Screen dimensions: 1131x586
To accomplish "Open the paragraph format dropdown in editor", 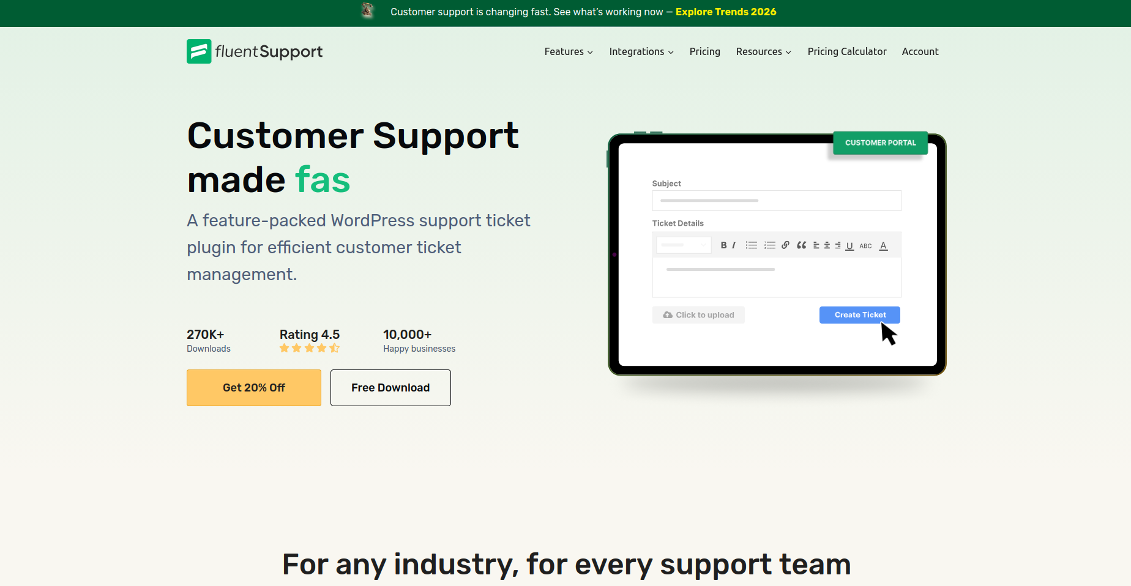I will point(684,245).
